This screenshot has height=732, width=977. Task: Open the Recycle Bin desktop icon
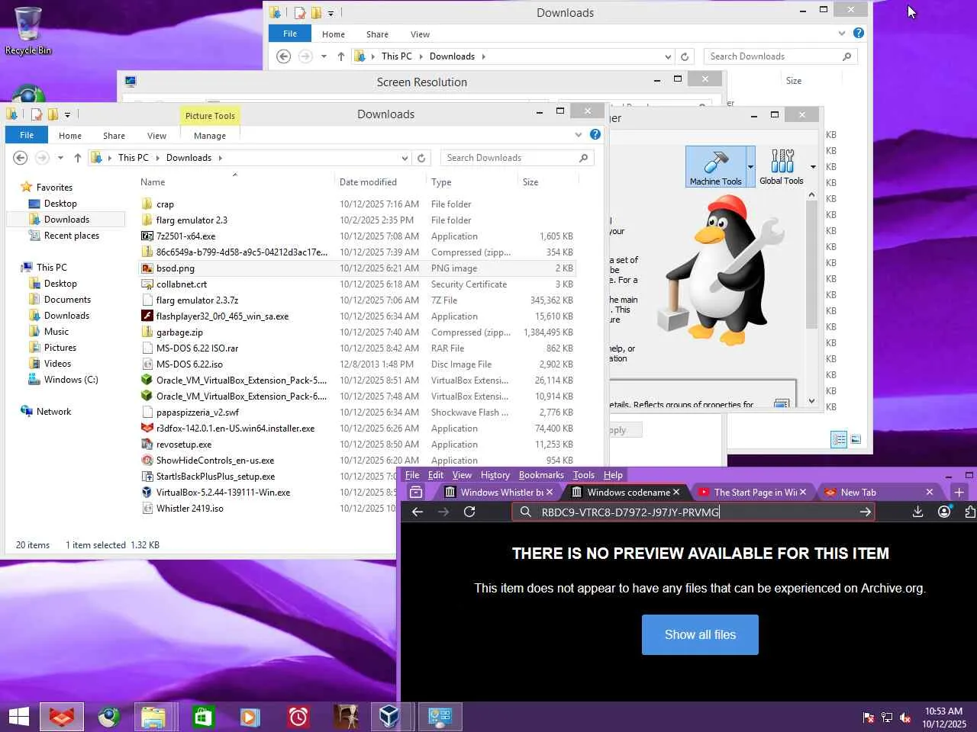pyautogui.click(x=28, y=30)
